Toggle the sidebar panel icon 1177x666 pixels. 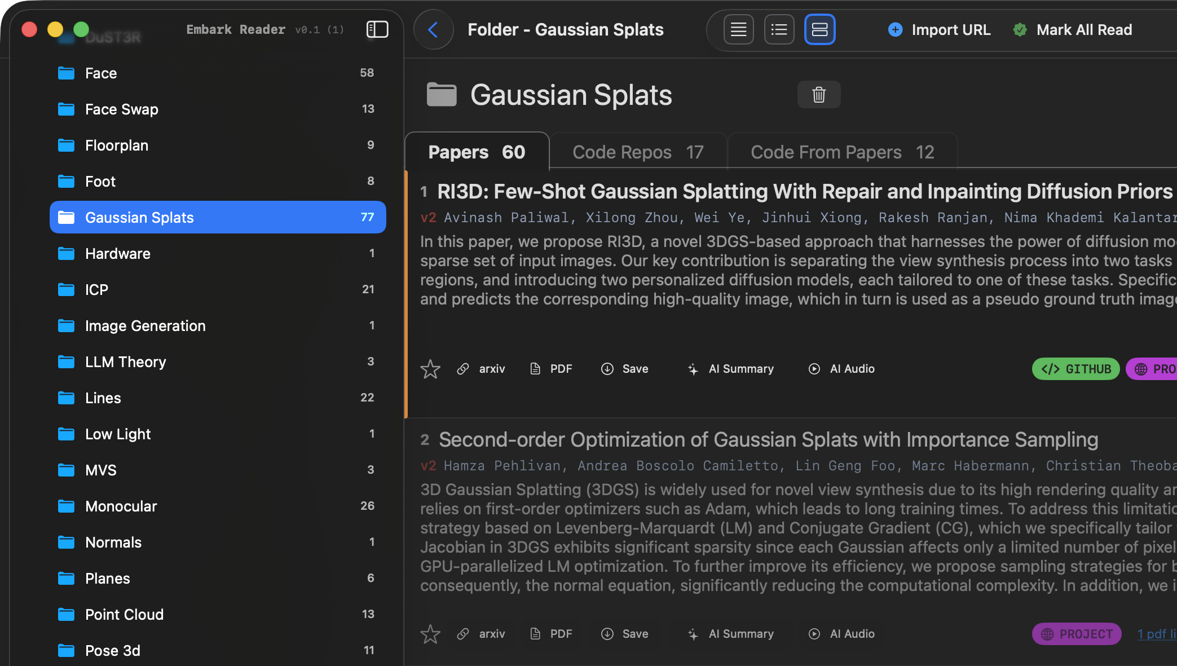[377, 29]
